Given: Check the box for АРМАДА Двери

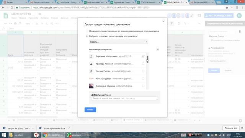Looking at the screenshot, I should 143,78.
